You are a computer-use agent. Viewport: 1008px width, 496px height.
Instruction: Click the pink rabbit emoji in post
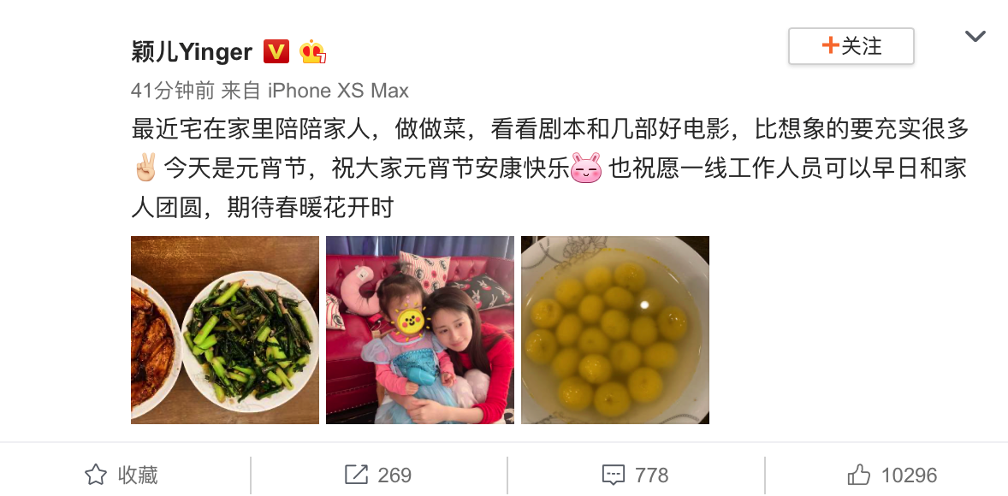586,168
